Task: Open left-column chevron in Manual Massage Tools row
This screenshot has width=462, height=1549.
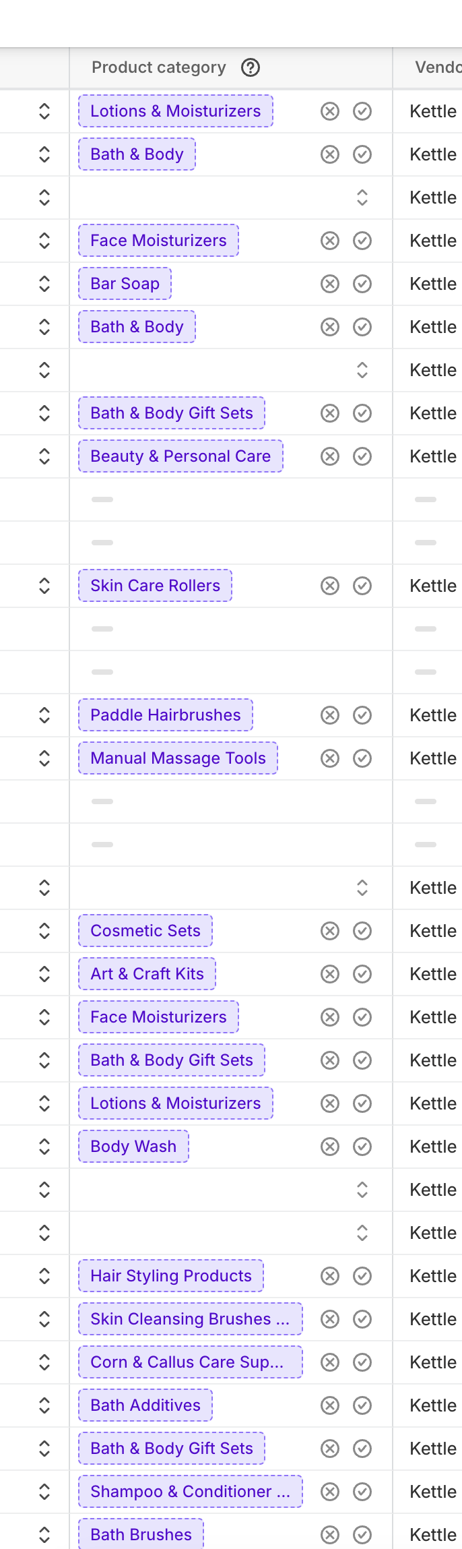Action: tap(44, 758)
